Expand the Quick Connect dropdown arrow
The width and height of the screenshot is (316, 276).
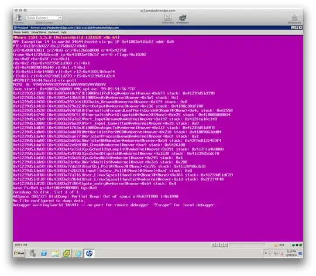point(60,18)
